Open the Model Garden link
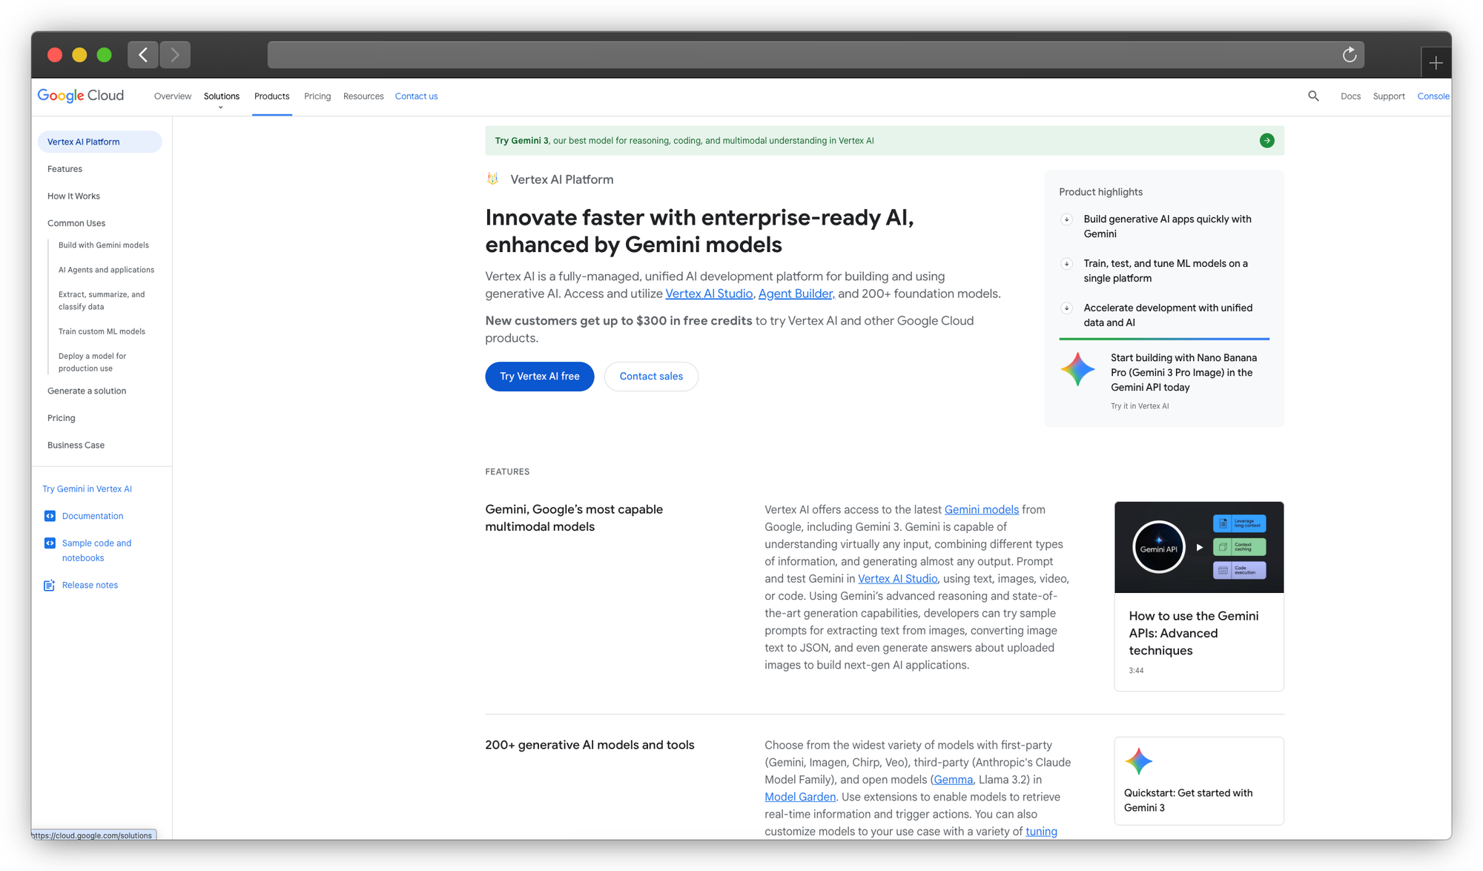Image resolution: width=1483 pixels, height=871 pixels. (x=800, y=797)
